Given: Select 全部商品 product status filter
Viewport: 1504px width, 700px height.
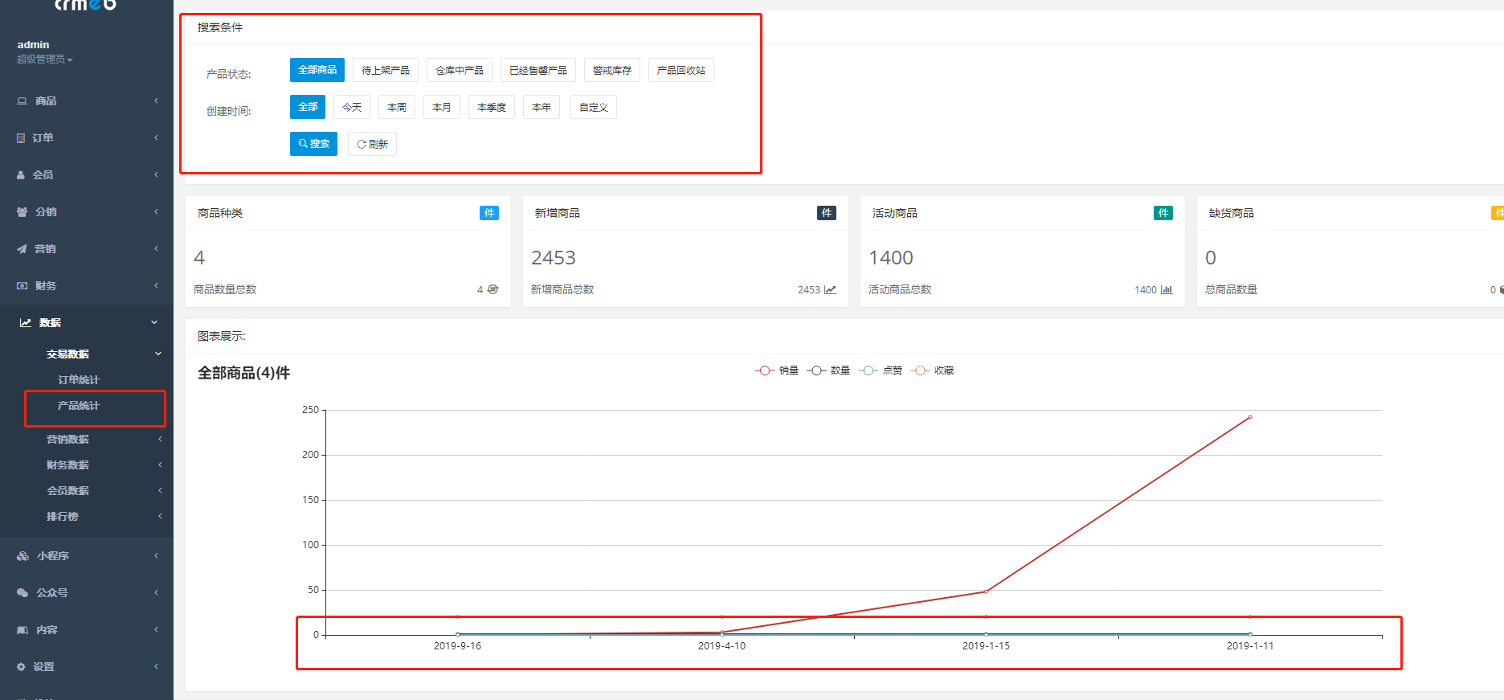Looking at the screenshot, I should [317, 70].
